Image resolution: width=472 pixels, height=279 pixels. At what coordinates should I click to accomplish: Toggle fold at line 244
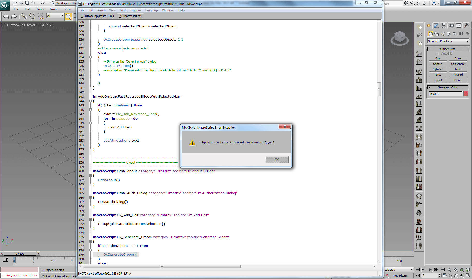tap(90, 101)
